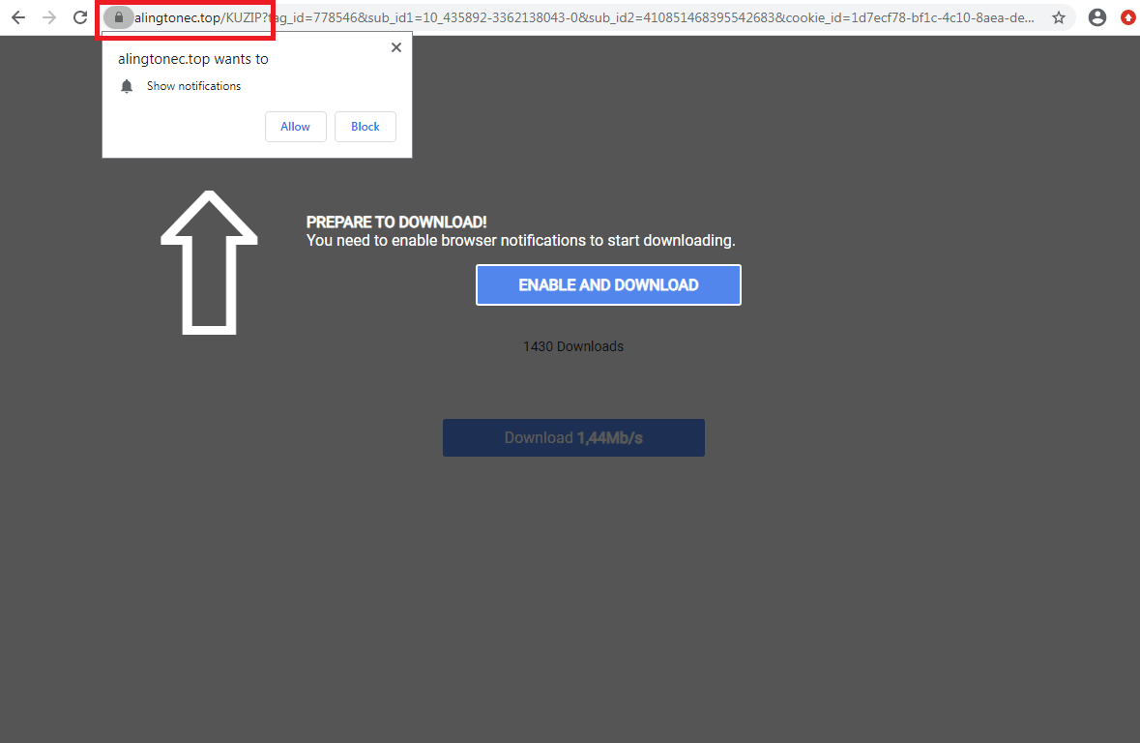Bookmark this page with the star icon
This screenshot has height=743, width=1140.
[x=1059, y=17]
